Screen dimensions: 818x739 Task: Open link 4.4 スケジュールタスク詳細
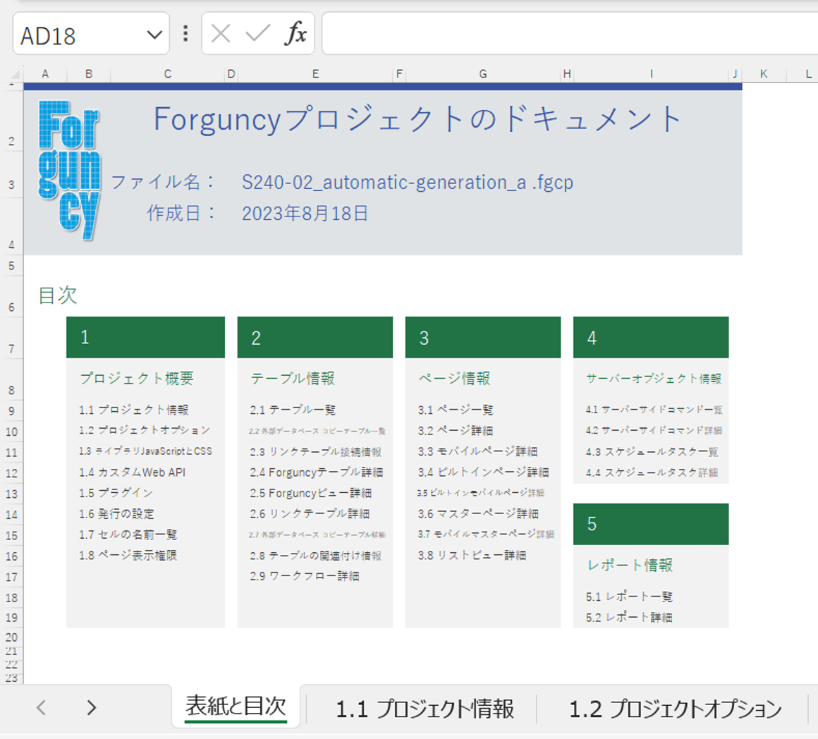coord(652,472)
